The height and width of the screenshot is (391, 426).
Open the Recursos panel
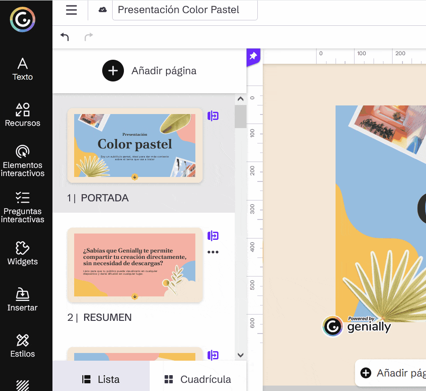23,115
